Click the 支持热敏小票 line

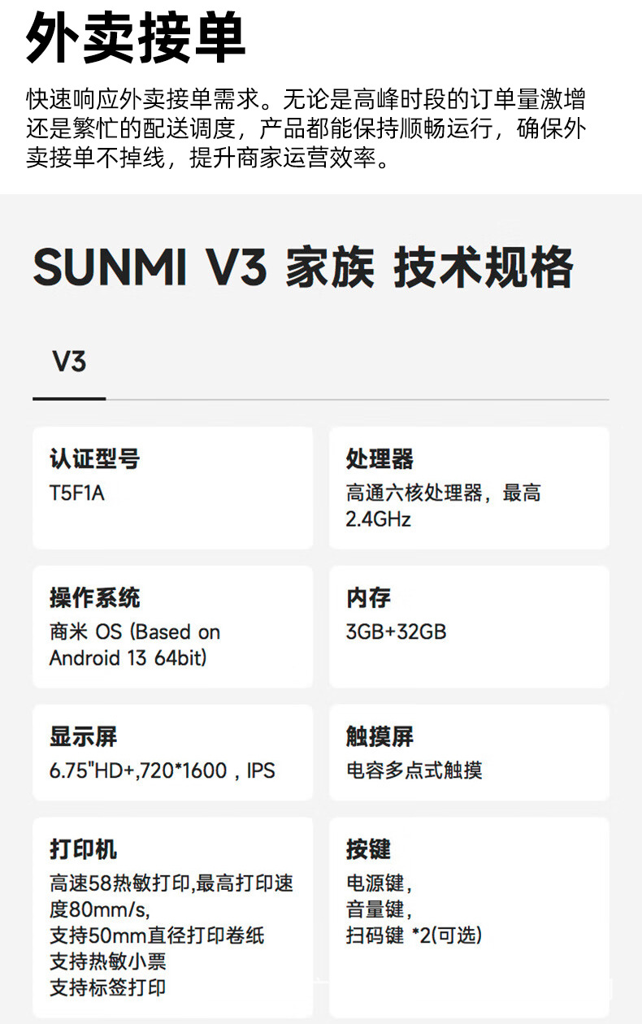108,961
